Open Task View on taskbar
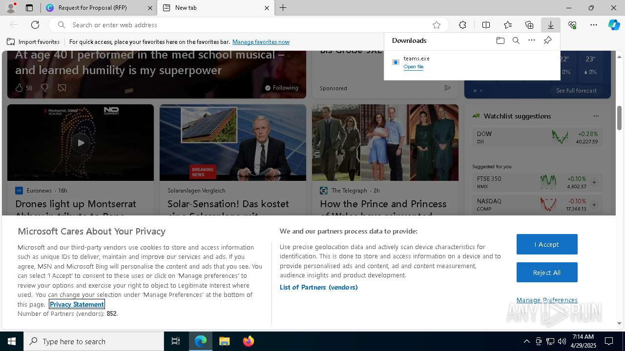 (x=176, y=341)
